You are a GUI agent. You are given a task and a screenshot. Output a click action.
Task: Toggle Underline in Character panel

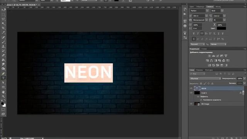pyautogui.click(x=218, y=34)
